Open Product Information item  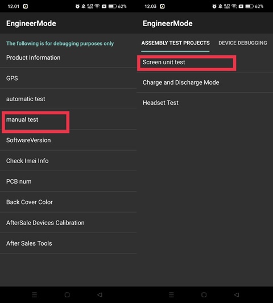(68, 57)
